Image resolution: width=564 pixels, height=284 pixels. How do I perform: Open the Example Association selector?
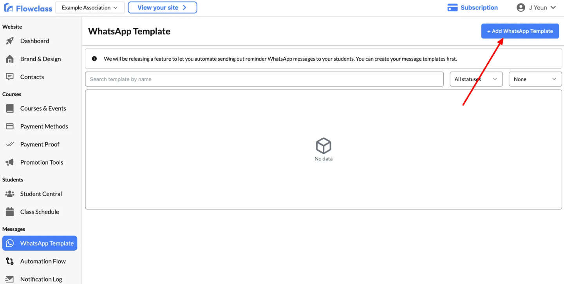(90, 7)
